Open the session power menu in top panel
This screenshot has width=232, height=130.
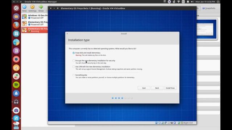[218, 2]
